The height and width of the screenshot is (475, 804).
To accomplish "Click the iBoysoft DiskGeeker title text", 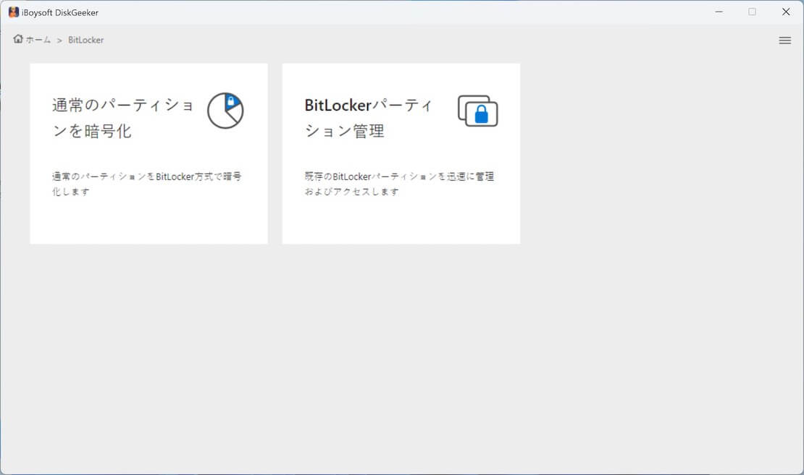I will (60, 13).
